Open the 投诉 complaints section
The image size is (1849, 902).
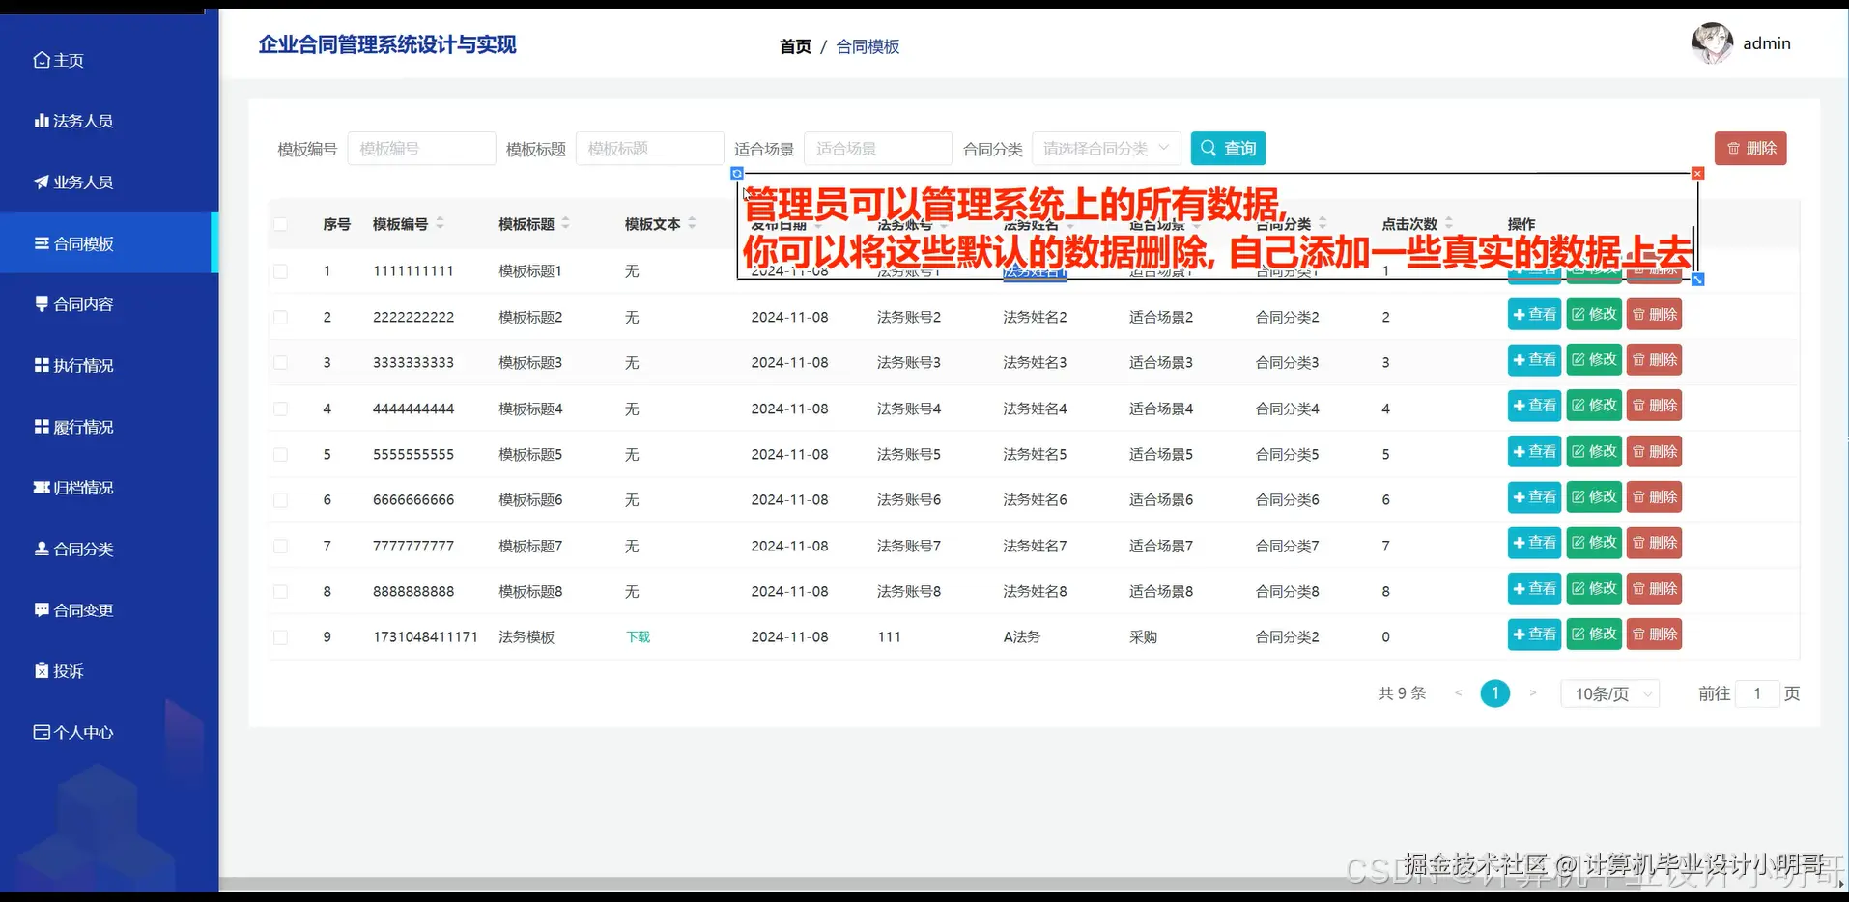click(69, 670)
